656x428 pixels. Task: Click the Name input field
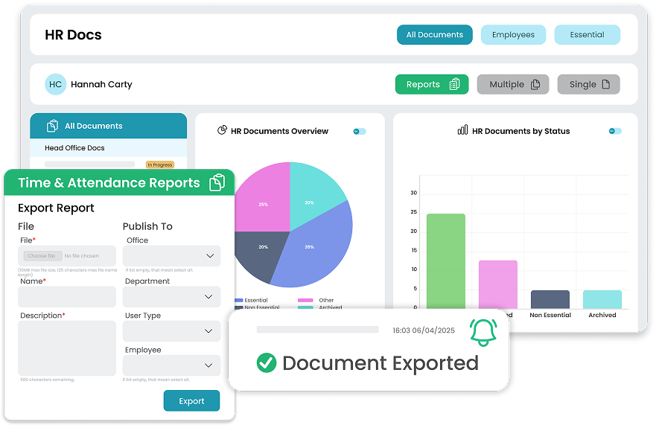[x=67, y=297]
